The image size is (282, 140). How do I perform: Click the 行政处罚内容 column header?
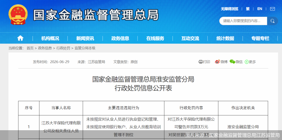pyautogui.click(x=191, y=108)
